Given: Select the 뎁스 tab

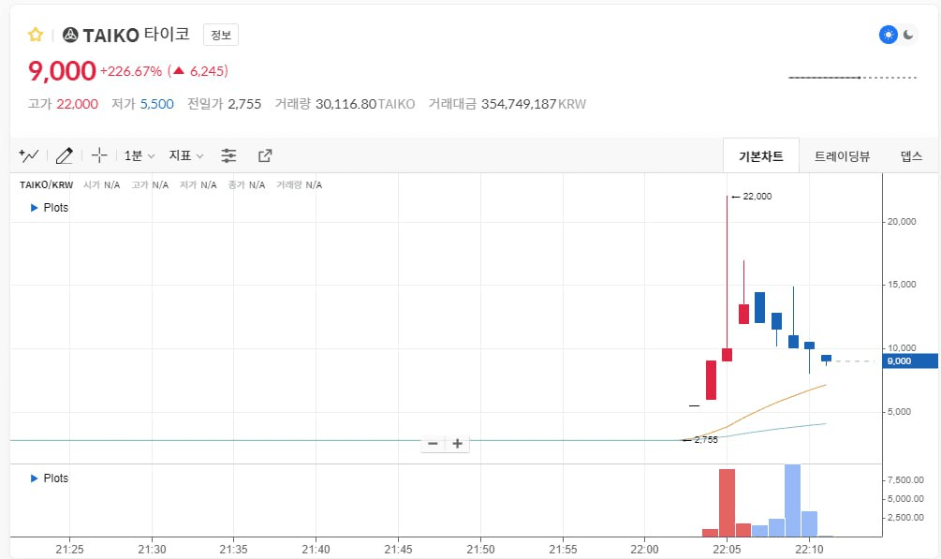Looking at the screenshot, I should point(911,156).
